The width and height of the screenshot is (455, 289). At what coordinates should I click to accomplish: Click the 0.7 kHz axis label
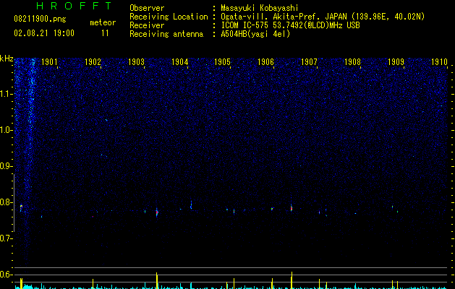7,238
